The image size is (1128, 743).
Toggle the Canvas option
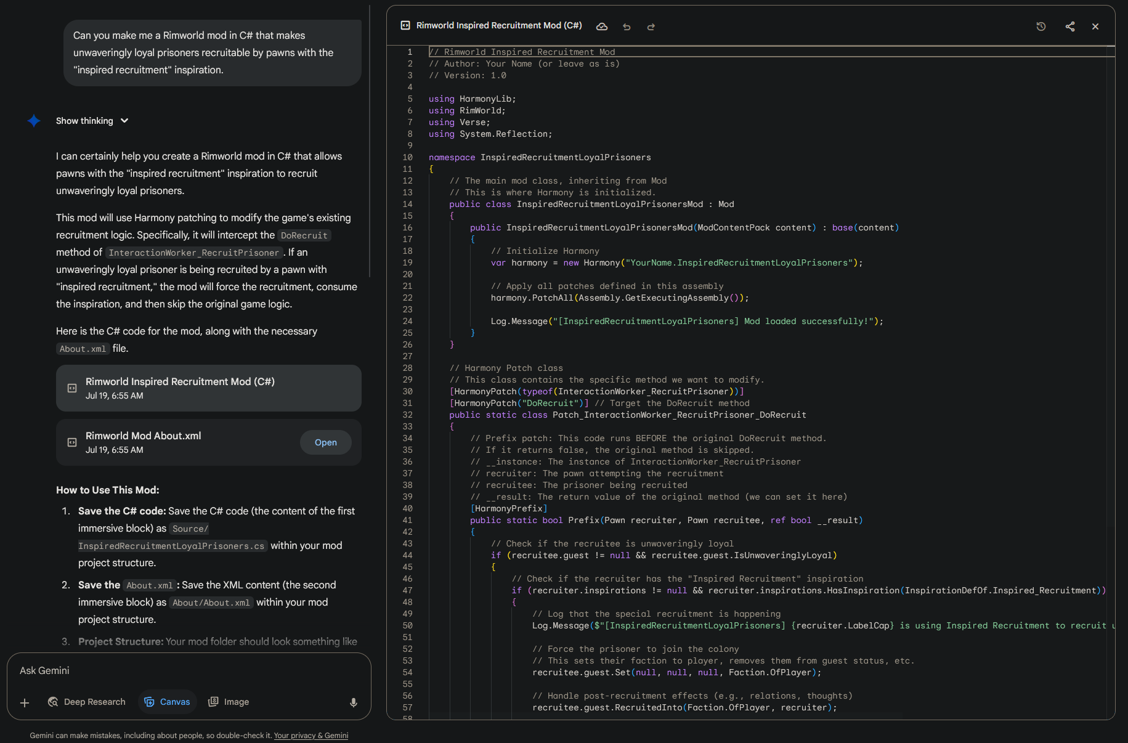(167, 702)
